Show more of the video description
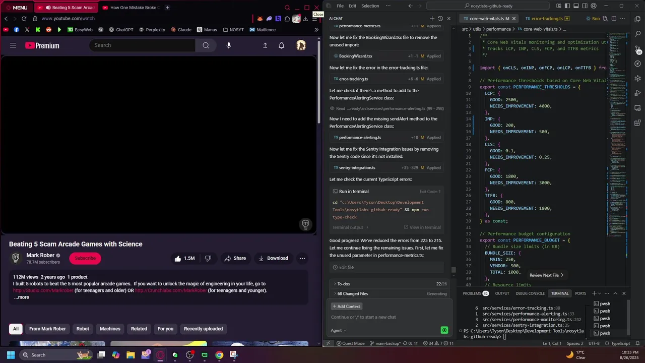Viewport: 645px width, 363px height. click(x=22, y=297)
